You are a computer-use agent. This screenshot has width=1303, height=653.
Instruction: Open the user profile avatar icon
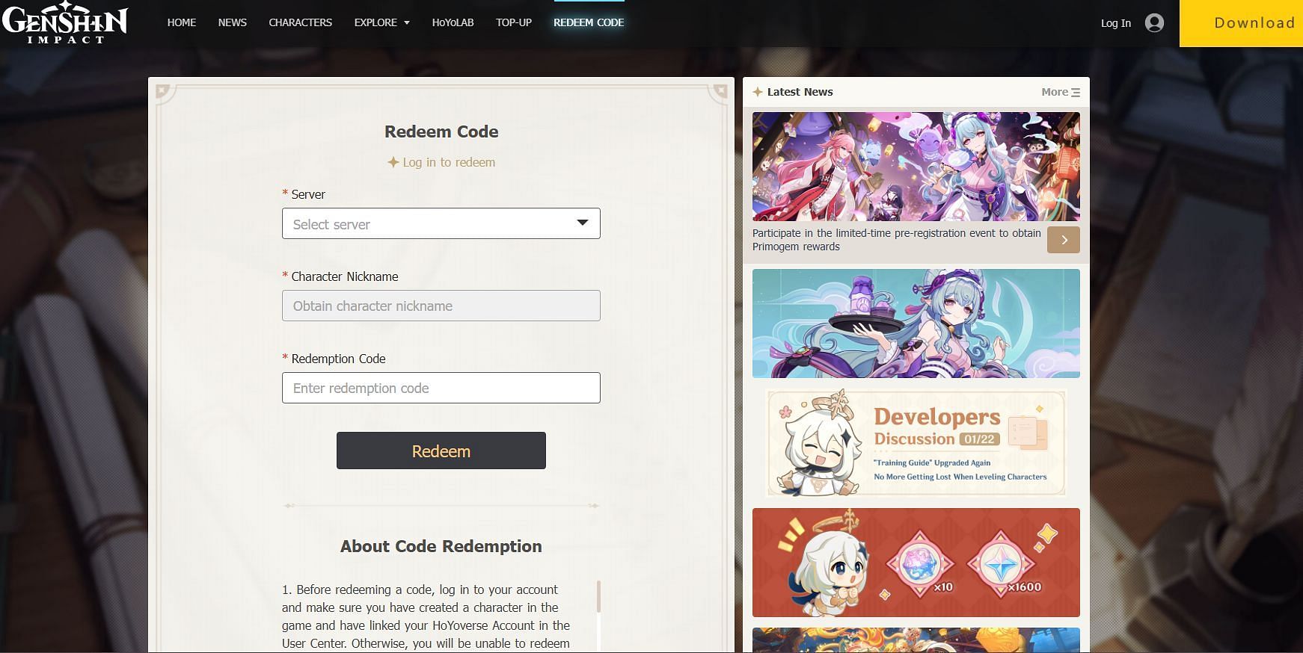1154,23
